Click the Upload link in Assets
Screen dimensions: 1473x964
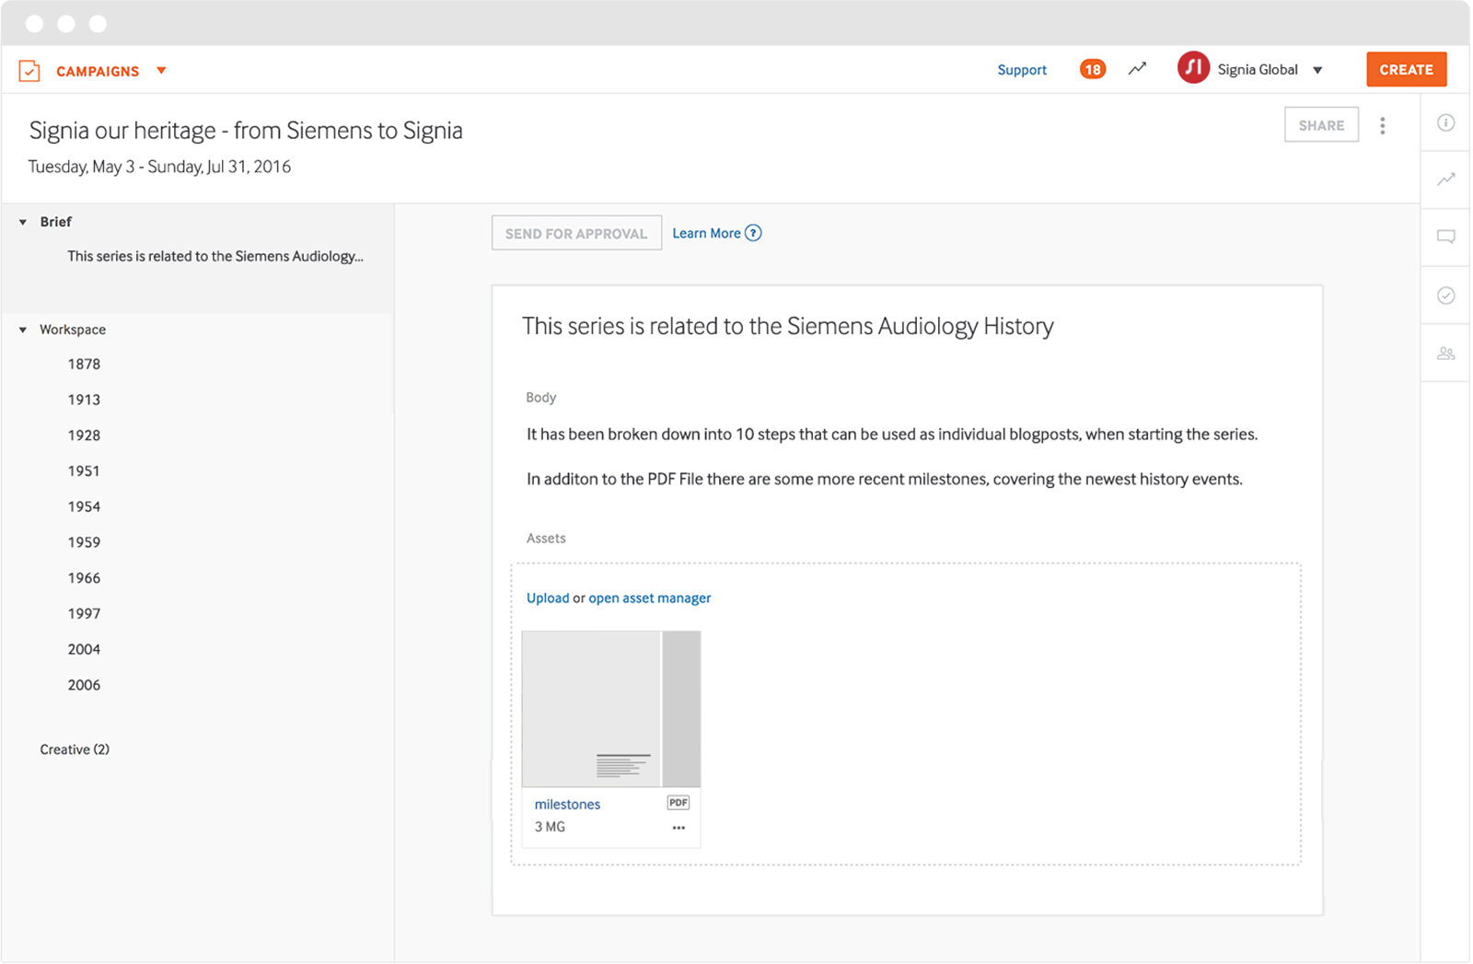tap(548, 598)
